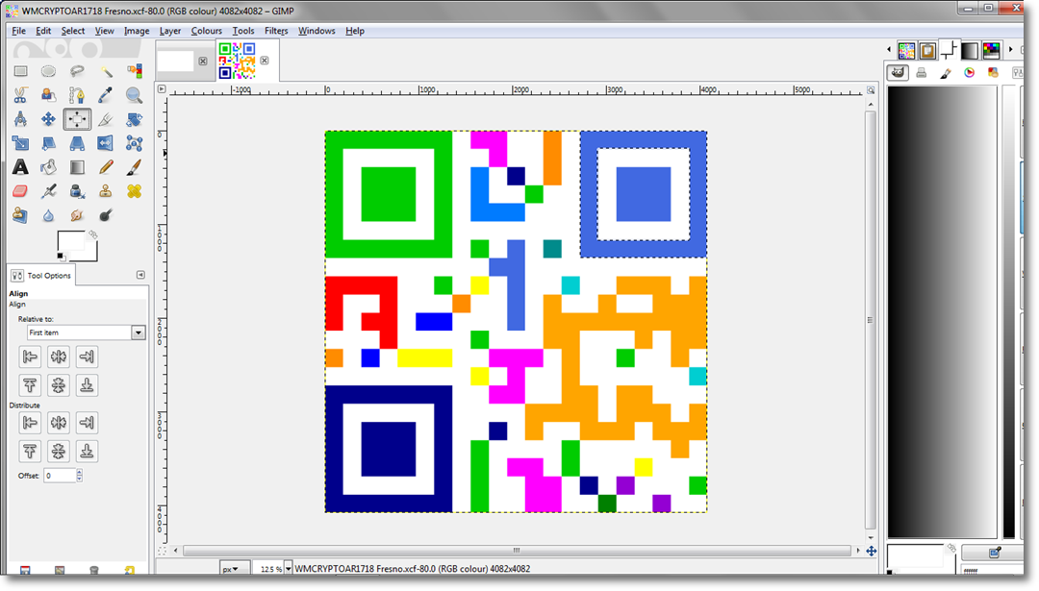The height and width of the screenshot is (591, 1039).
Task: Select the Blur/Sharpen droplet tool
Action: tap(48, 215)
